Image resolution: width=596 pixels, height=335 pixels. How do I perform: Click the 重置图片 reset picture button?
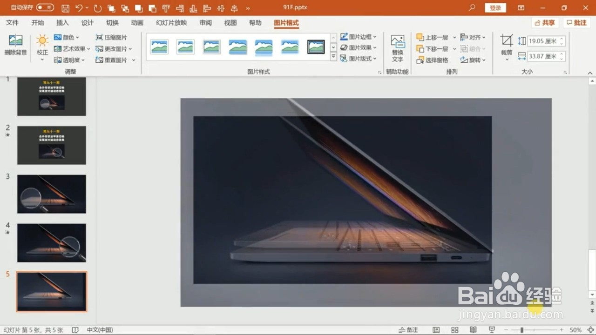[x=112, y=60]
